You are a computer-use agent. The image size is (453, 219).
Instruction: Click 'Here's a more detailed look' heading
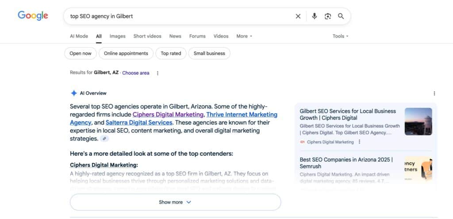click(x=151, y=154)
